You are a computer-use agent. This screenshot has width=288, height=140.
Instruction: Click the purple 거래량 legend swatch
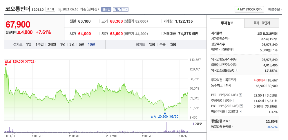(x=193, y=124)
